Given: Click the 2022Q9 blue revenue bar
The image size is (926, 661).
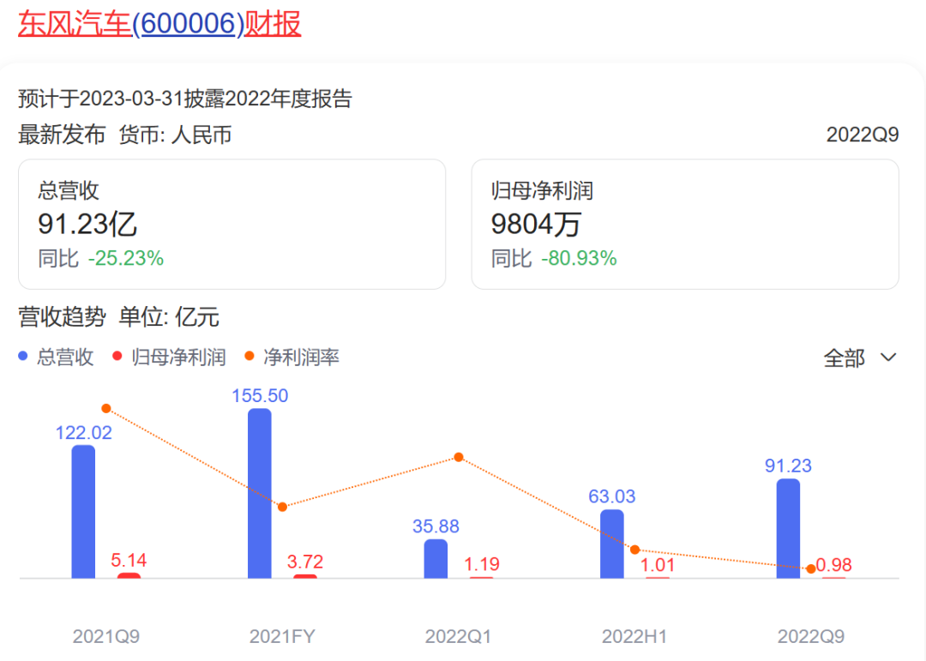Looking at the screenshot, I should pyautogui.click(x=788, y=529).
